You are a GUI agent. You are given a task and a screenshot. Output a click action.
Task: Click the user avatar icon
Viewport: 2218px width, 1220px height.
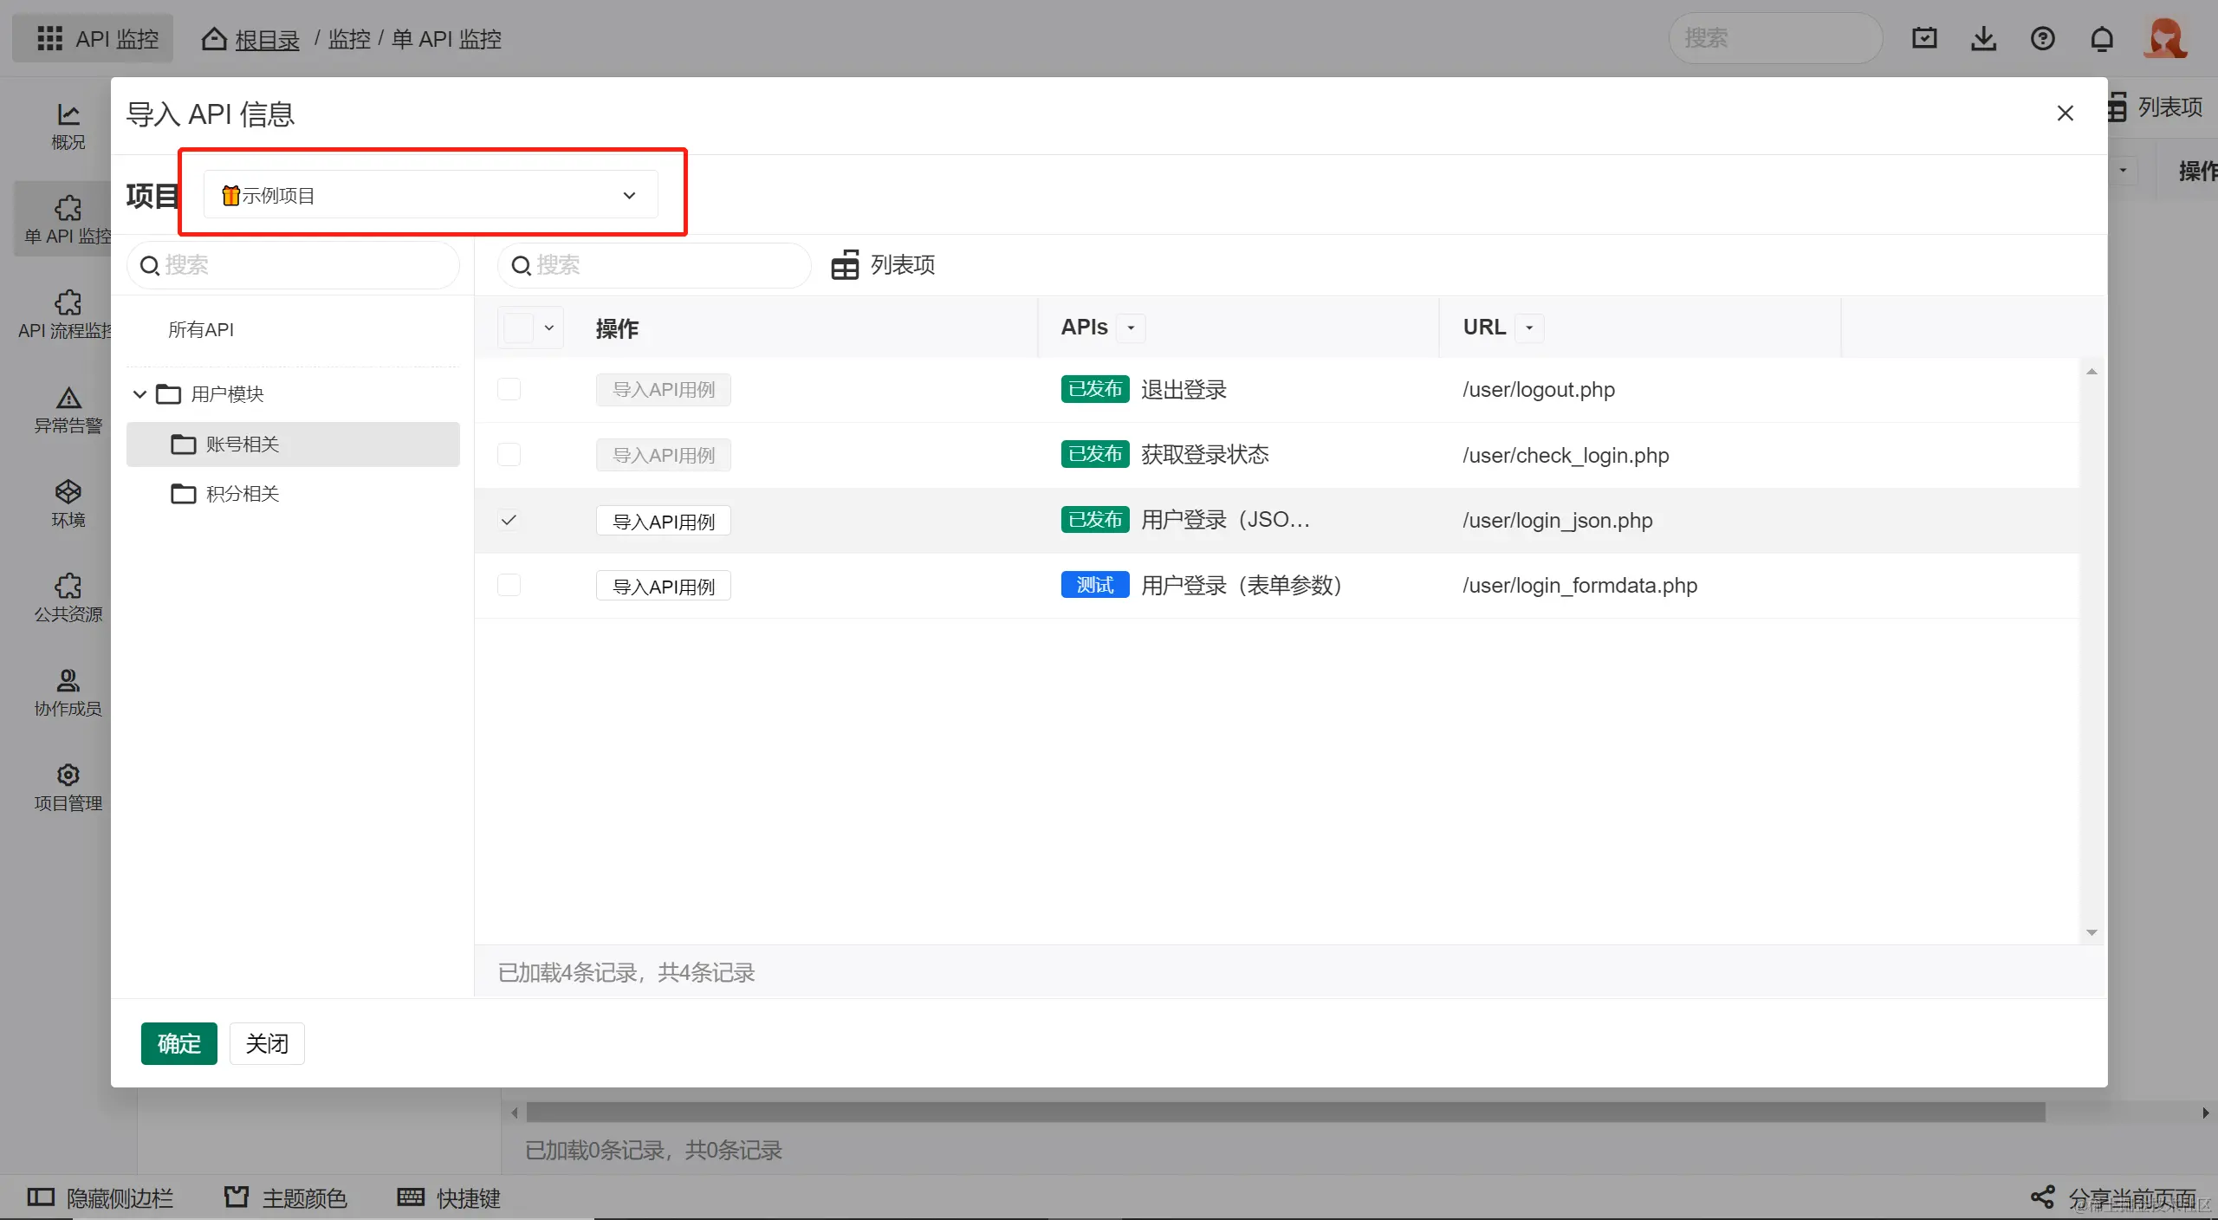[2163, 39]
